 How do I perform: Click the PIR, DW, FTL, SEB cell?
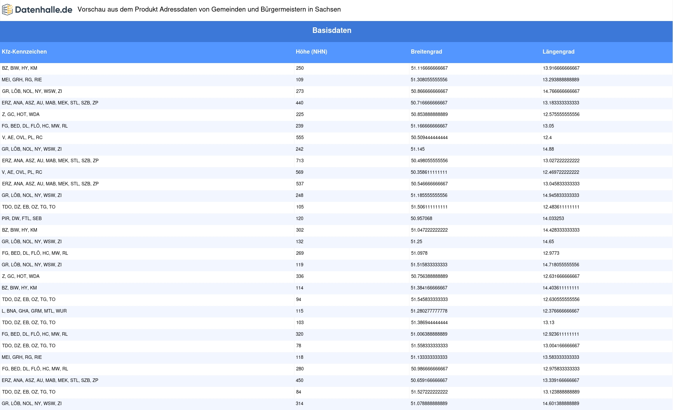click(22, 219)
